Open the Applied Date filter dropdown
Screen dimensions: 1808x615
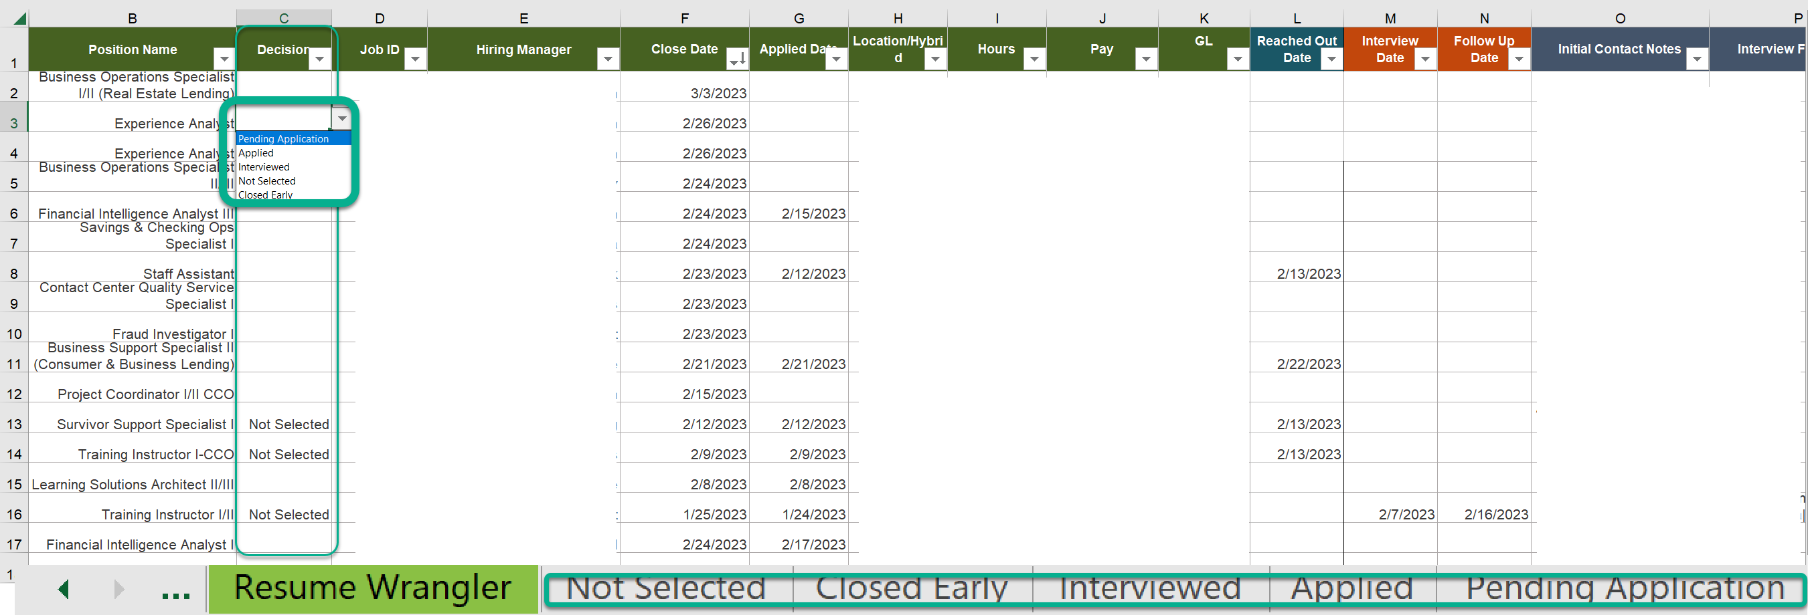click(x=836, y=59)
